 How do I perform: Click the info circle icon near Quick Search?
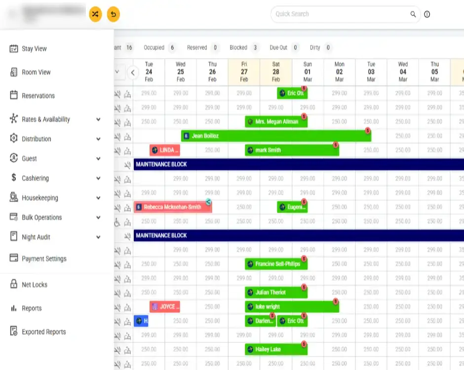pos(426,14)
